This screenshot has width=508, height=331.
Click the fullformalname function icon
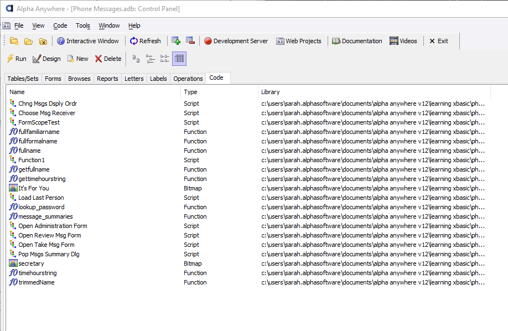click(13, 141)
